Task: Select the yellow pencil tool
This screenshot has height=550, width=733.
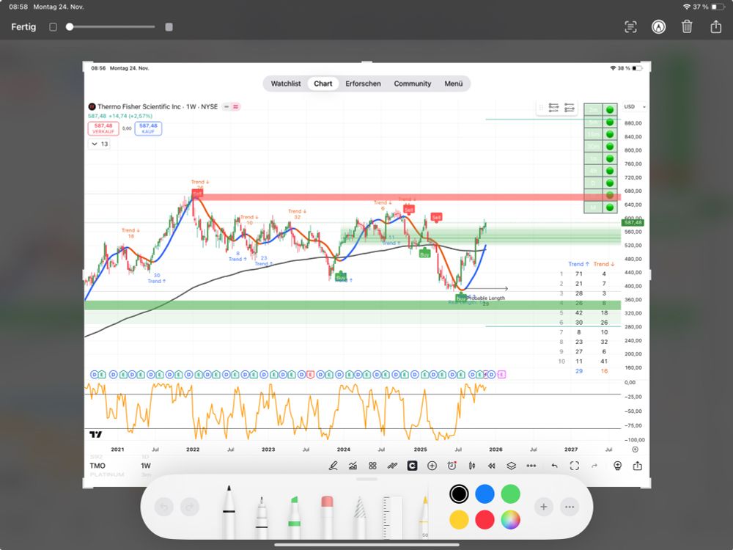Action: tap(424, 517)
